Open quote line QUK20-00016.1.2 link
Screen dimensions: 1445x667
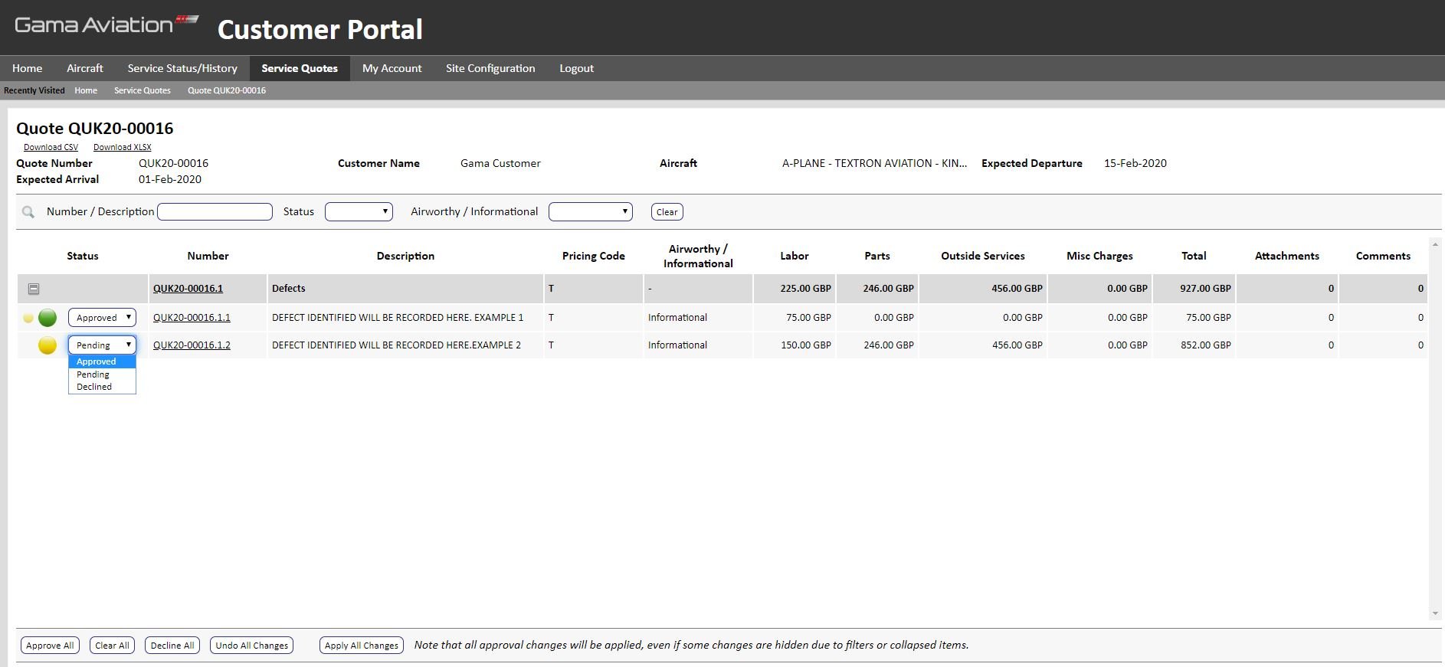pos(192,345)
